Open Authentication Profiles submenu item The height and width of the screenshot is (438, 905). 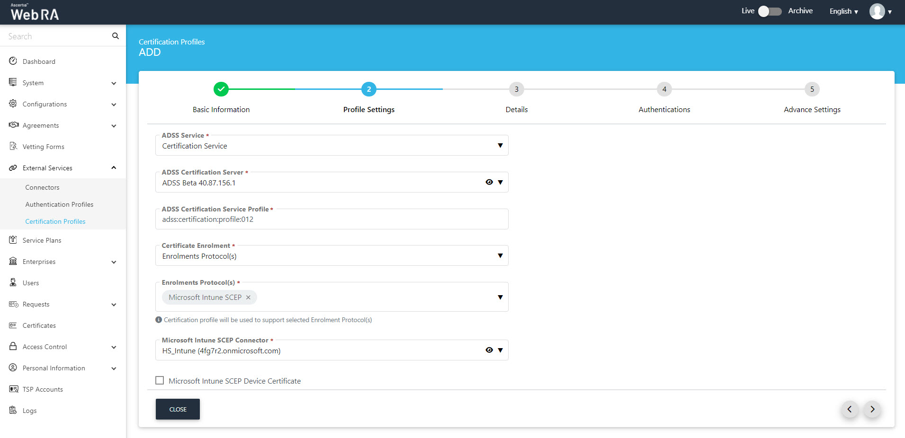[x=59, y=204]
